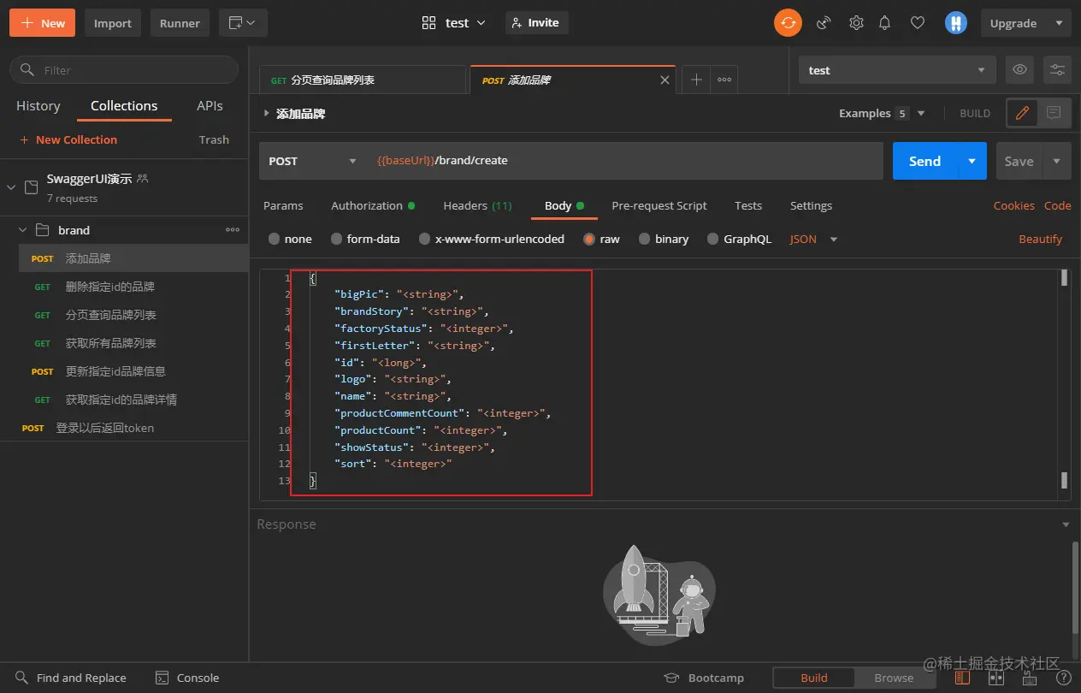This screenshot has width=1081, height=693.
Task: Open notifications bell
Action: click(885, 23)
